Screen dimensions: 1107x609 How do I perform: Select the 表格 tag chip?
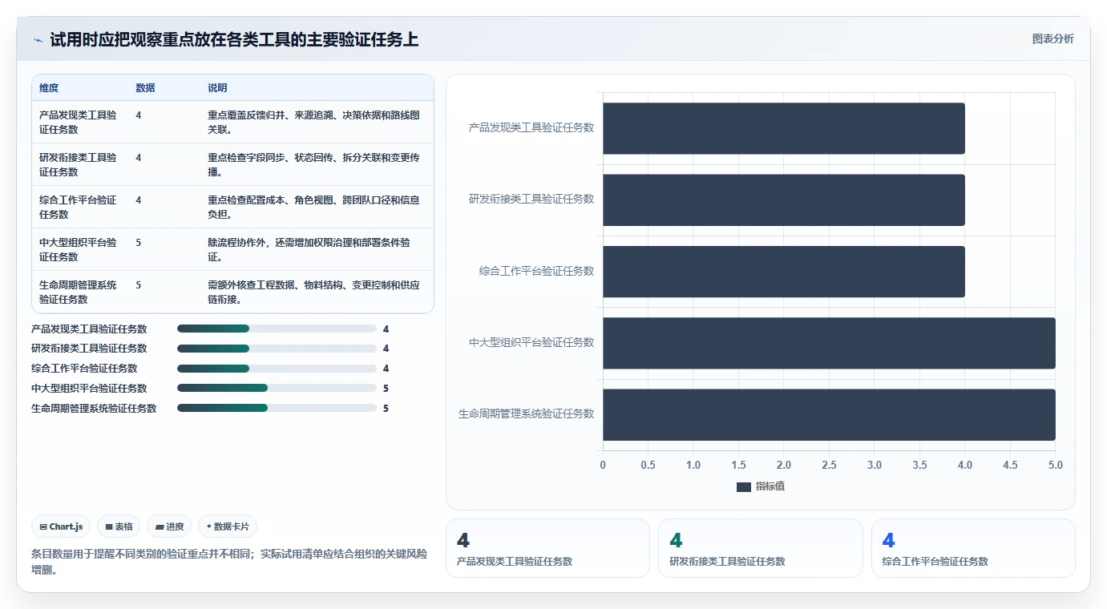click(119, 526)
